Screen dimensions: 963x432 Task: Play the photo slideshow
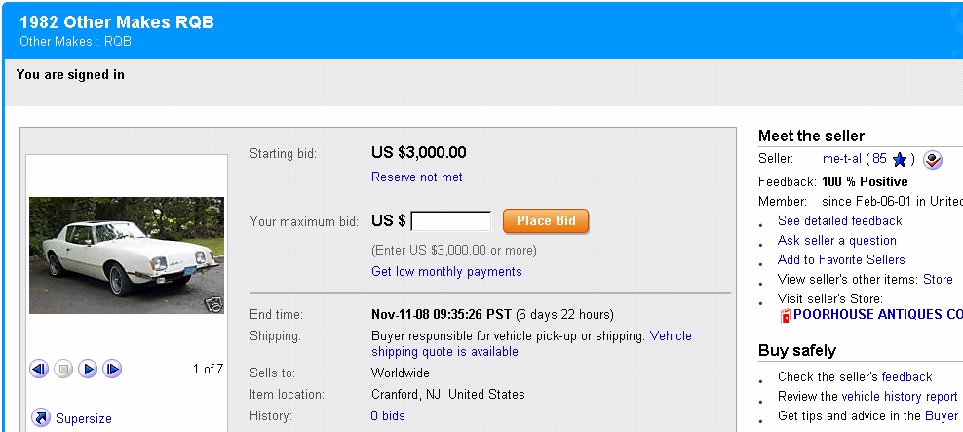point(88,370)
